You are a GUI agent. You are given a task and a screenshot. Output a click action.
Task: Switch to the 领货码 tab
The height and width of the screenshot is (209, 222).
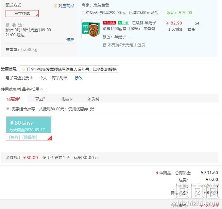click(x=93, y=99)
